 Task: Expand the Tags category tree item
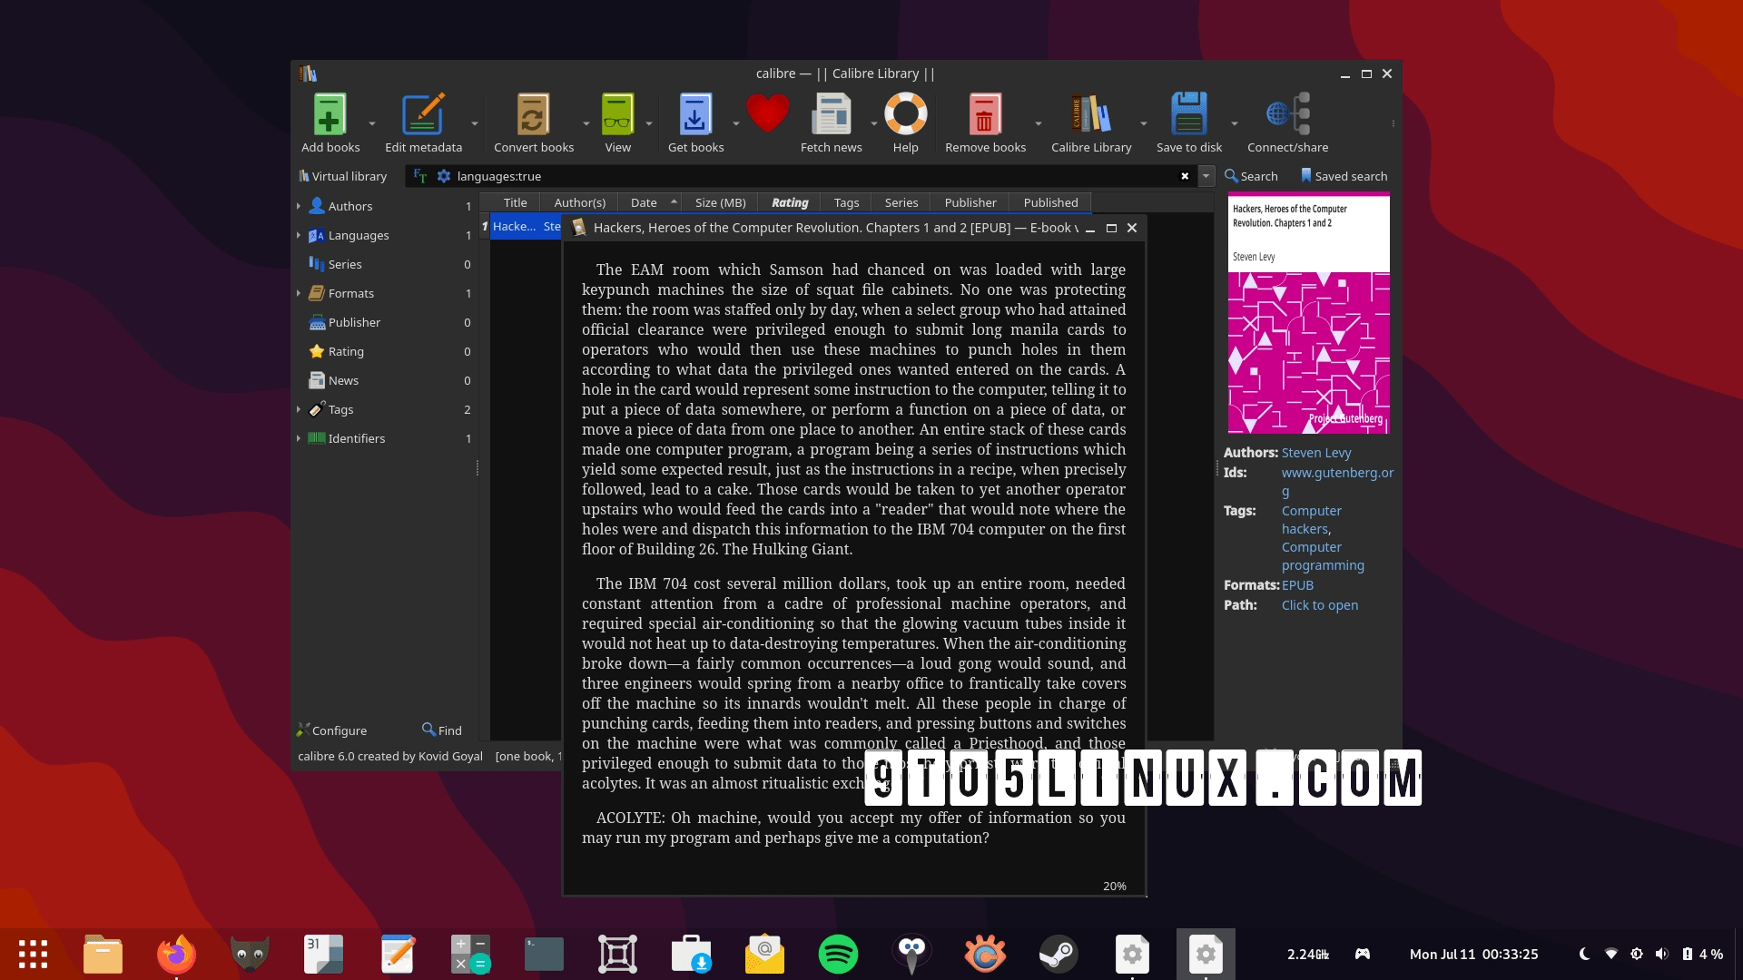pos(299,410)
